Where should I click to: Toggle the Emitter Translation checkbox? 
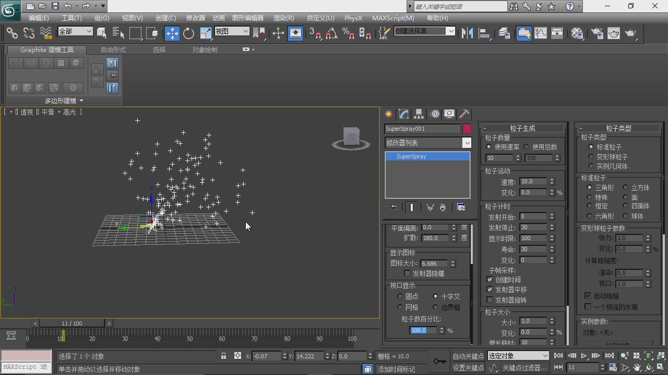(490, 290)
